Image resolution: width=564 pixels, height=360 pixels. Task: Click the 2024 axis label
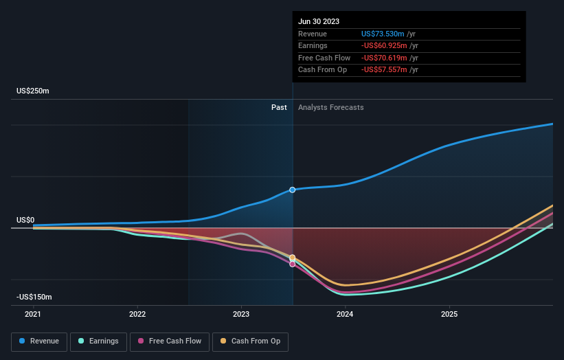[345, 315]
